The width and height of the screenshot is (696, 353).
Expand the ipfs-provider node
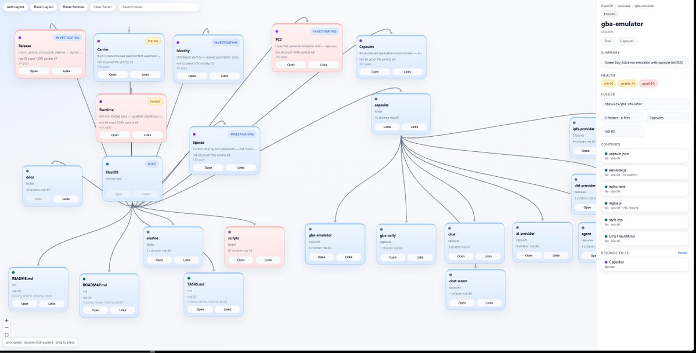pyautogui.click(x=586, y=151)
